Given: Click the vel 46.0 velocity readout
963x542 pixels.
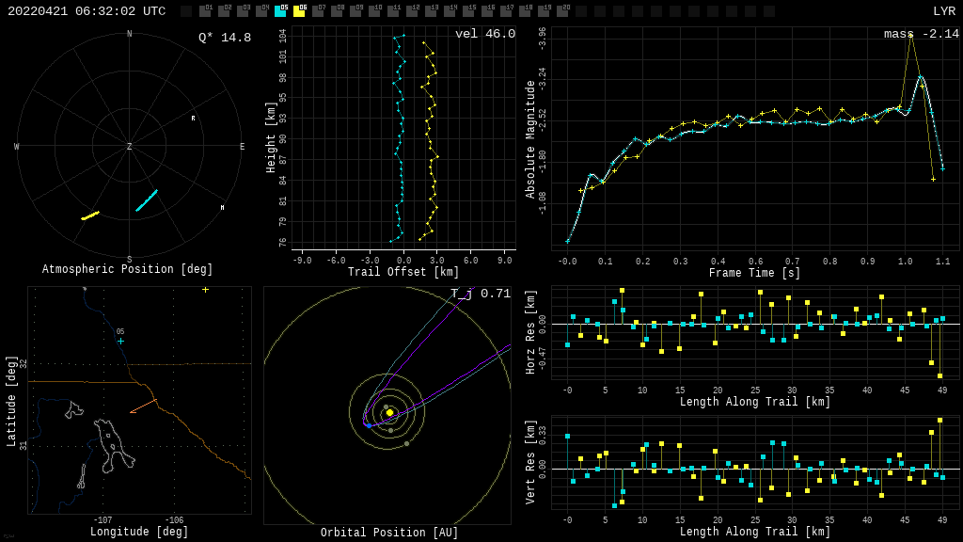Looking at the screenshot, I should [x=484, y=34].
